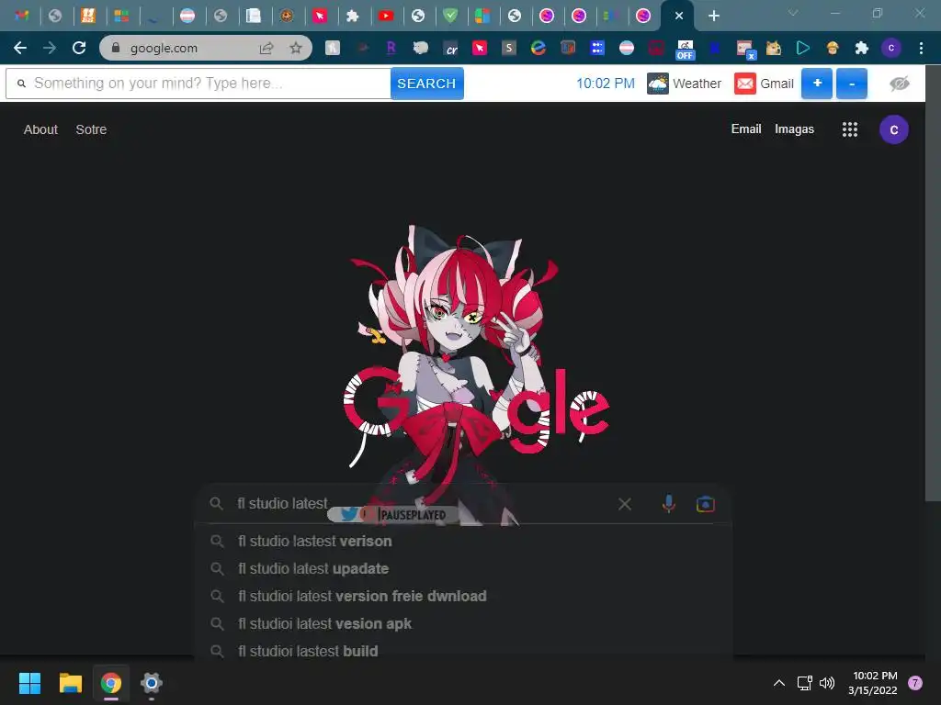The width and height of the screenshot is (941, 705).
Task: Open the Doge dog extension
Action: (774, 48)
